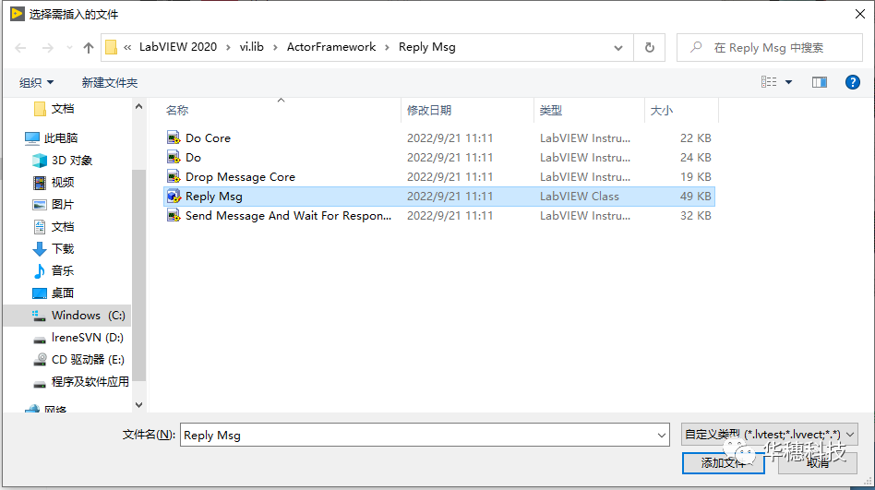
Task: Go up one folder level
Action: 89,48
